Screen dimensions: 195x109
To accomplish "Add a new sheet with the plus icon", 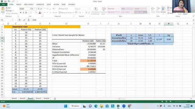I will coord(55,99).
